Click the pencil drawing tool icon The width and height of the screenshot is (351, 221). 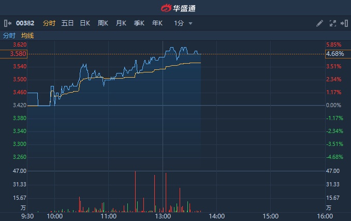click(320, 23)
